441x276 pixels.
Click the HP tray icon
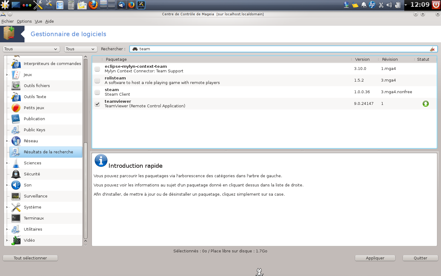tap(372, 5)
